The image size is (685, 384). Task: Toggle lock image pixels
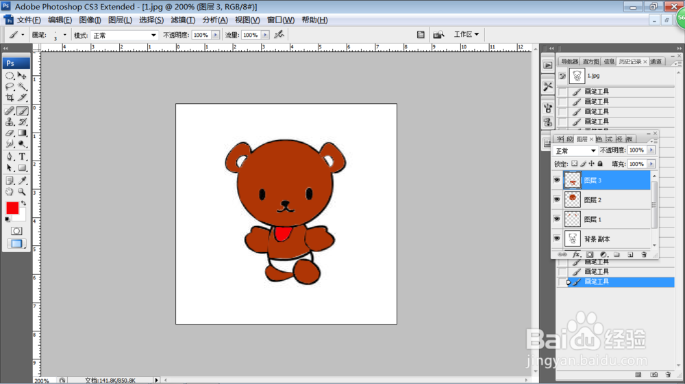(x=583, y=164)
